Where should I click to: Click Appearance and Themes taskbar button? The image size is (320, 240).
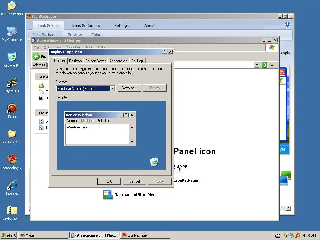click(x=94, y=235)
